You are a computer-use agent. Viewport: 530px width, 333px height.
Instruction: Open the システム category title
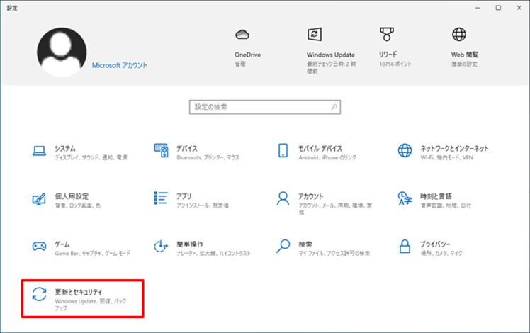click(65, 148)
